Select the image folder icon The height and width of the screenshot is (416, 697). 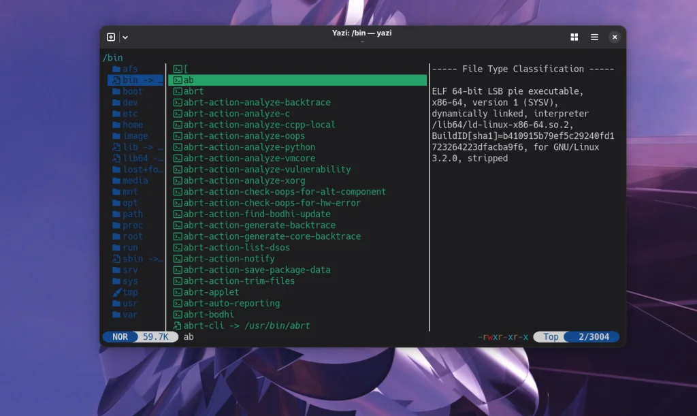point(116,136)
